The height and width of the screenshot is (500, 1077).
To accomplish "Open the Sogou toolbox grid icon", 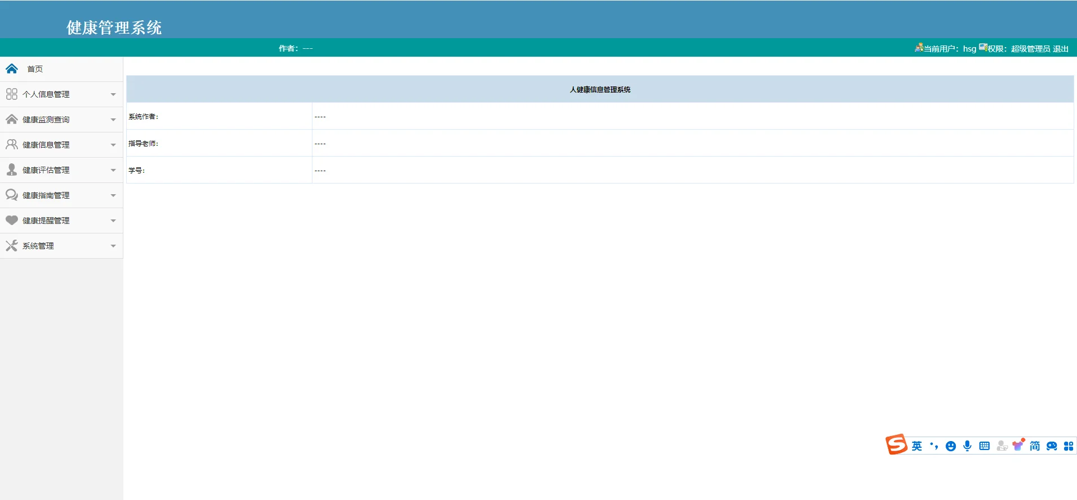I will pyautogui.click(x=1069, y=446).
